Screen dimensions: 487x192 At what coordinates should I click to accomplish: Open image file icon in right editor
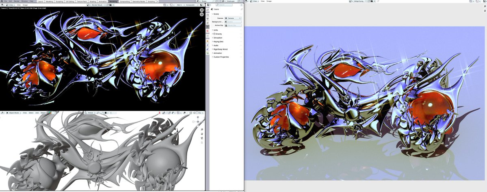pos(372,1)
